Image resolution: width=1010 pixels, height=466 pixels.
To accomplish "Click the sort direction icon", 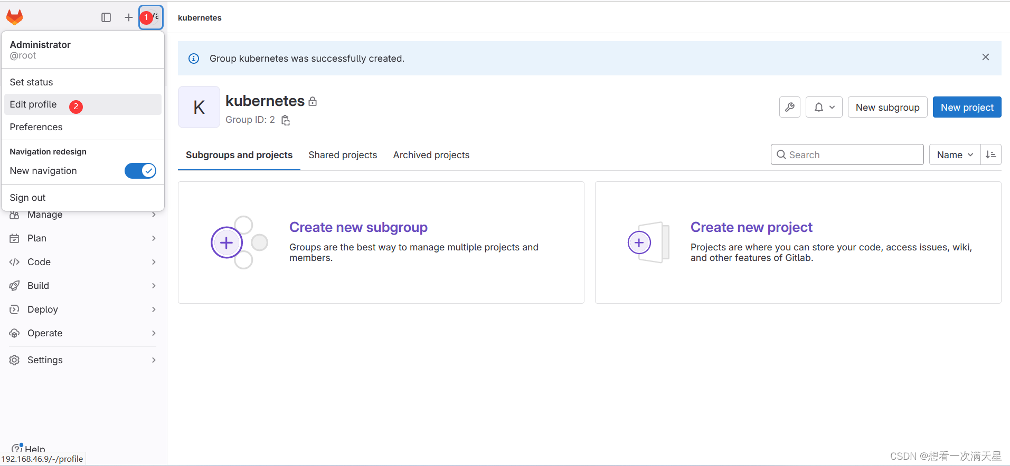I will pyautogui.click(x=991, y=154).
